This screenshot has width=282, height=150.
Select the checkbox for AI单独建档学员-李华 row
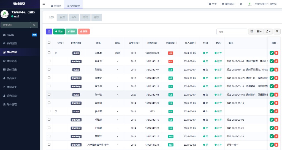point(49,145)
